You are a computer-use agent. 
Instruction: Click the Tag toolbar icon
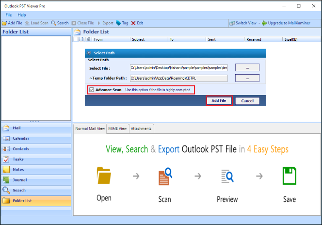(x=118, y=23)
